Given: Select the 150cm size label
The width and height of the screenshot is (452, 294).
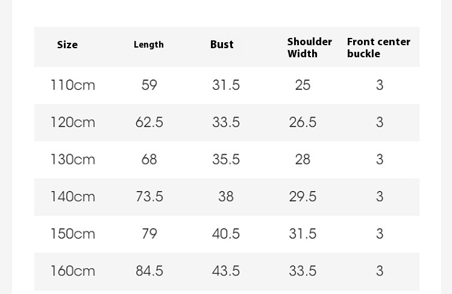Looking at the screenshot, I should (x=73, y=234).
